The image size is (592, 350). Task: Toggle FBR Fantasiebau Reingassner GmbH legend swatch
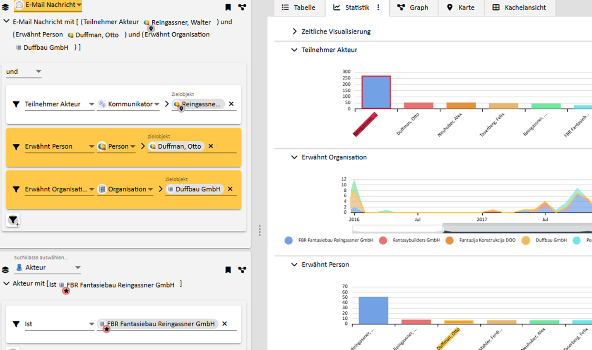(x=289, y=240)
